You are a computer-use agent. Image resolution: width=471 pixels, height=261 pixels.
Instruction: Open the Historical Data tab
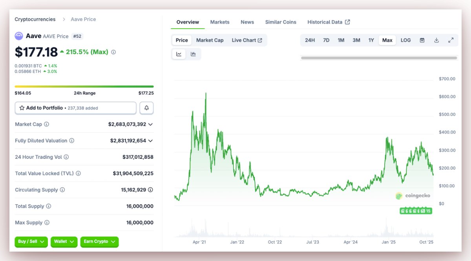click(329, 22)
